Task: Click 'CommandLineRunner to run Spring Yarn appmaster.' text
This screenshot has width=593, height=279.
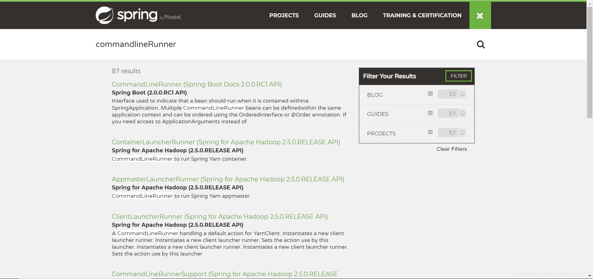Action: pos(181,196)
